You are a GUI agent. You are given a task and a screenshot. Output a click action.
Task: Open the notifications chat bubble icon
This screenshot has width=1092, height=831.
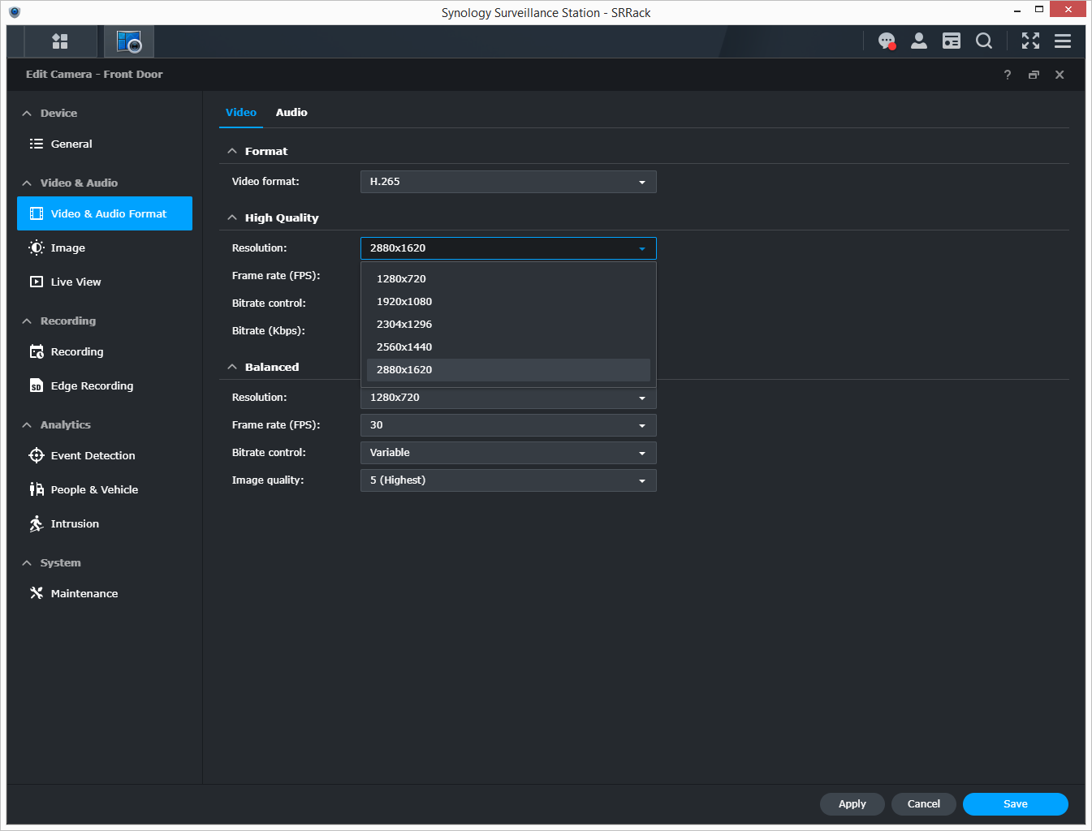point(887,41)
